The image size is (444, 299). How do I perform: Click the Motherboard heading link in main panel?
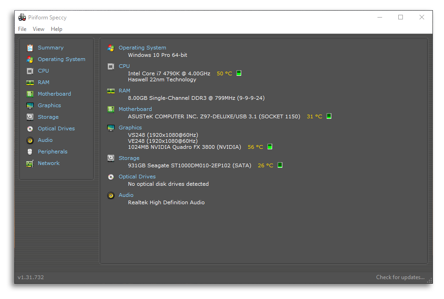click(x=135, y=109)
